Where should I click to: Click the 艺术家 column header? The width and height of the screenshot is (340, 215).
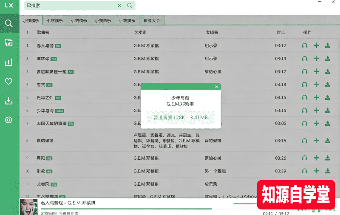(x=140, y=32)
